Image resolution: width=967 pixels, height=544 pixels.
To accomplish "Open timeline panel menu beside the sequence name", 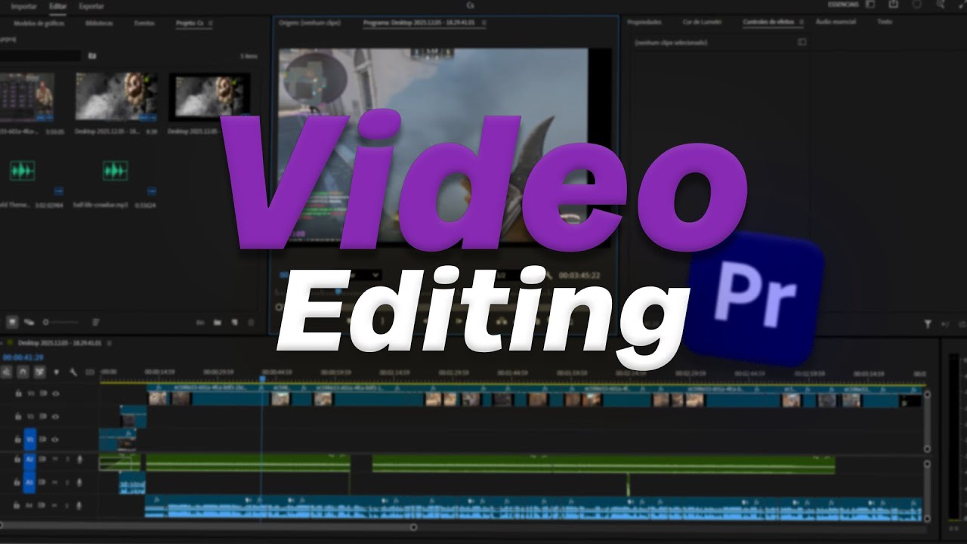I will pos(110,343).
